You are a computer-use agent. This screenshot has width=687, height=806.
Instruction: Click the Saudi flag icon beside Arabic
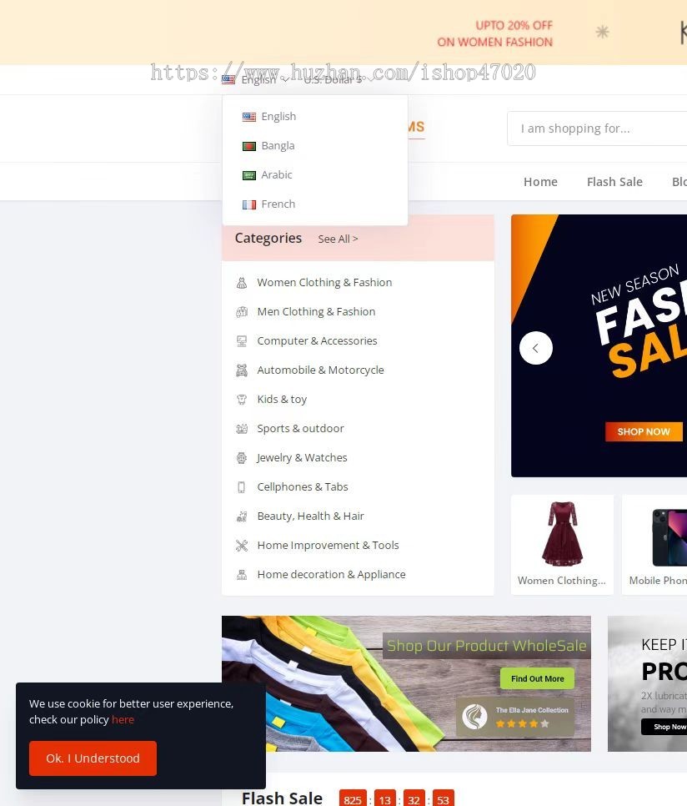click(x=249, y=176)
